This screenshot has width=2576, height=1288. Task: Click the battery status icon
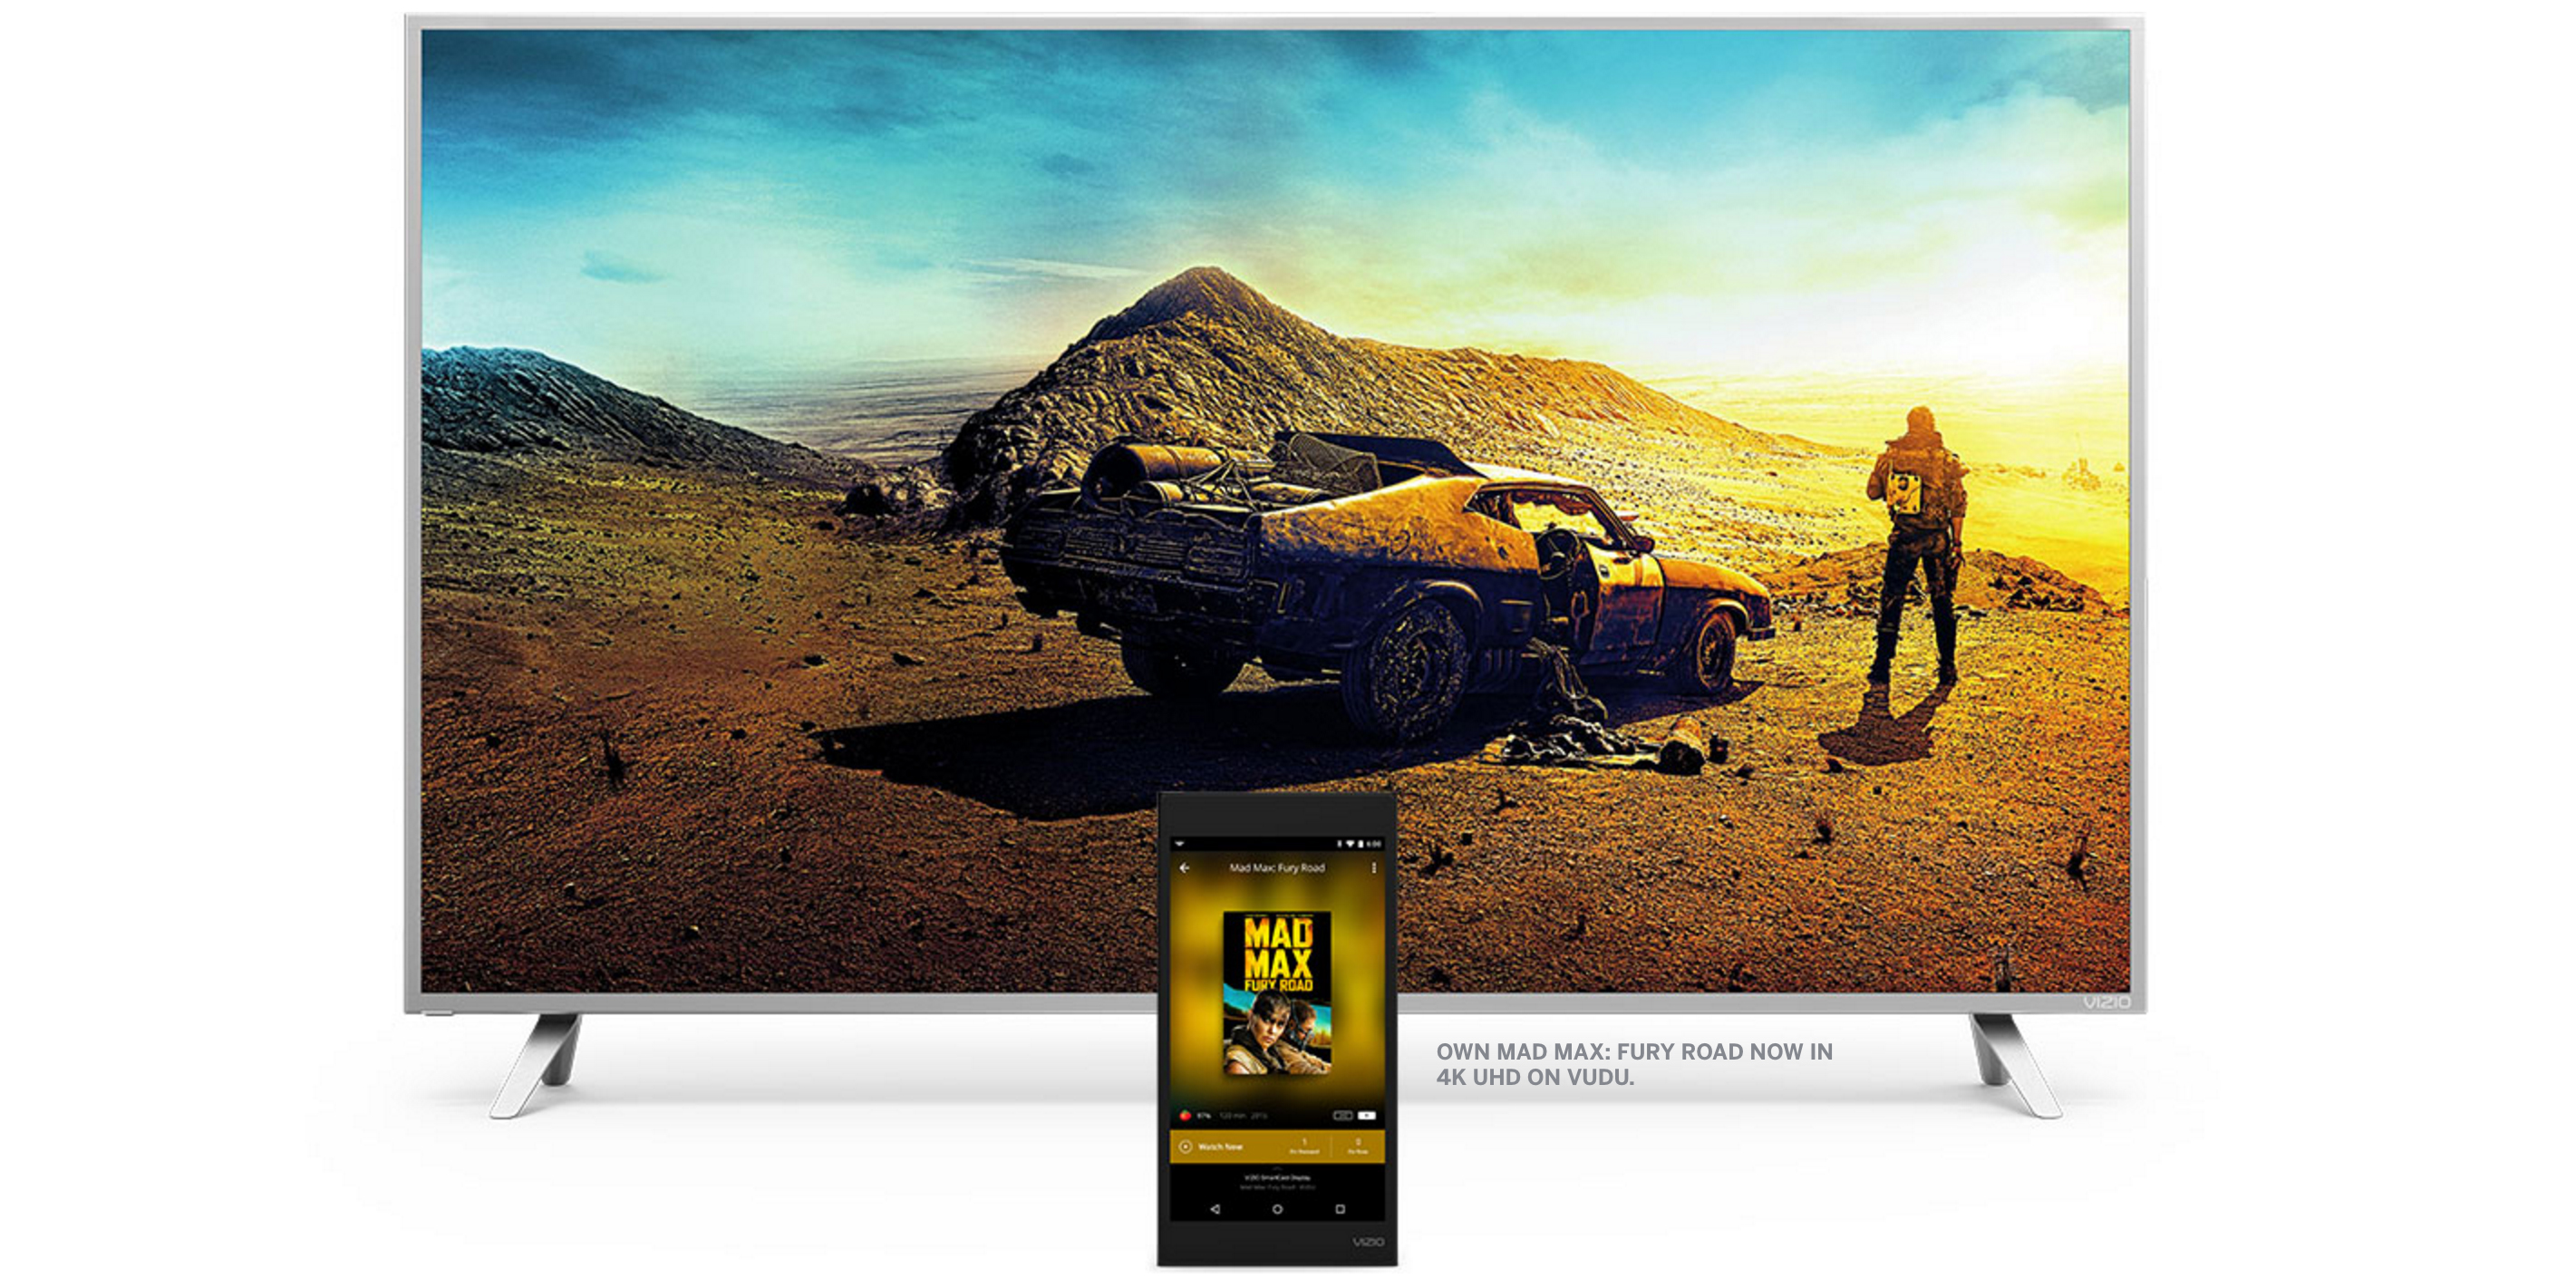pos(1361,845)
